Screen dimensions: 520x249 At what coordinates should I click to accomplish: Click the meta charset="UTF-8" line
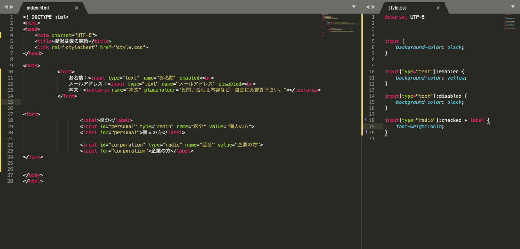(x=66, y=35)
